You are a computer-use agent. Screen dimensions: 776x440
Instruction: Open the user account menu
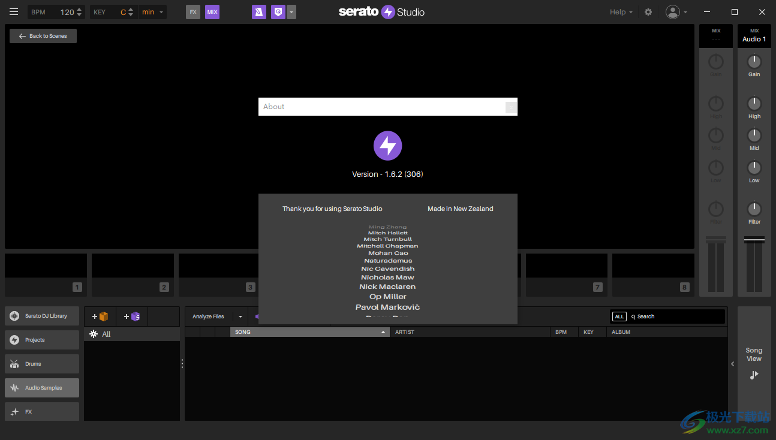tap(673, 12)
